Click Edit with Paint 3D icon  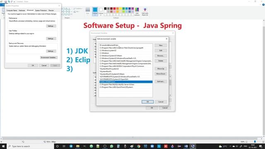[x=145, y=12]
